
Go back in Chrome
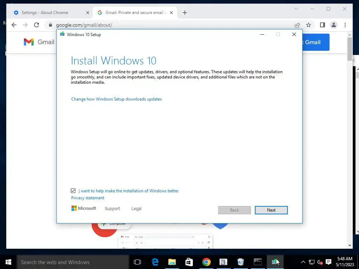coord(14,25)
